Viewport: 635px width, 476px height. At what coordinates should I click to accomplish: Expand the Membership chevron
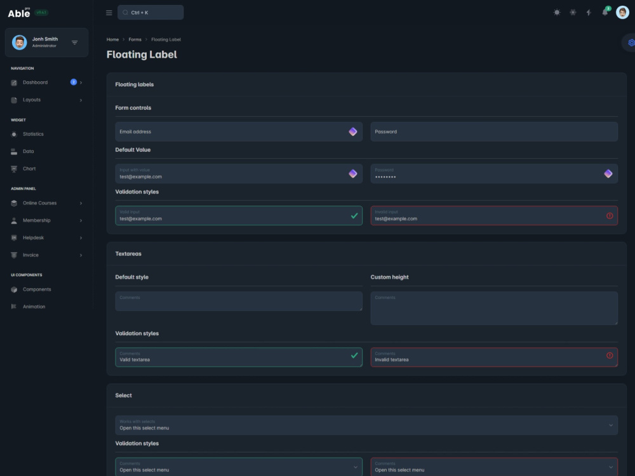tap(81, 221)
